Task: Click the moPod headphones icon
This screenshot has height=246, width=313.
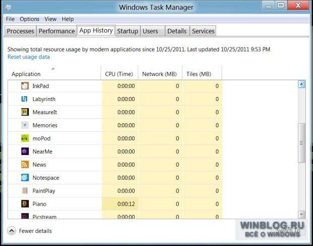Action: pyautogui.click(x=25, y=138)
